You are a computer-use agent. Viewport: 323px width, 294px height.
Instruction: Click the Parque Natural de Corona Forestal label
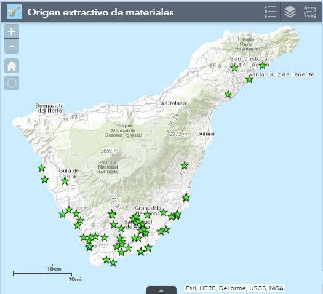click(x=123, y=130)
